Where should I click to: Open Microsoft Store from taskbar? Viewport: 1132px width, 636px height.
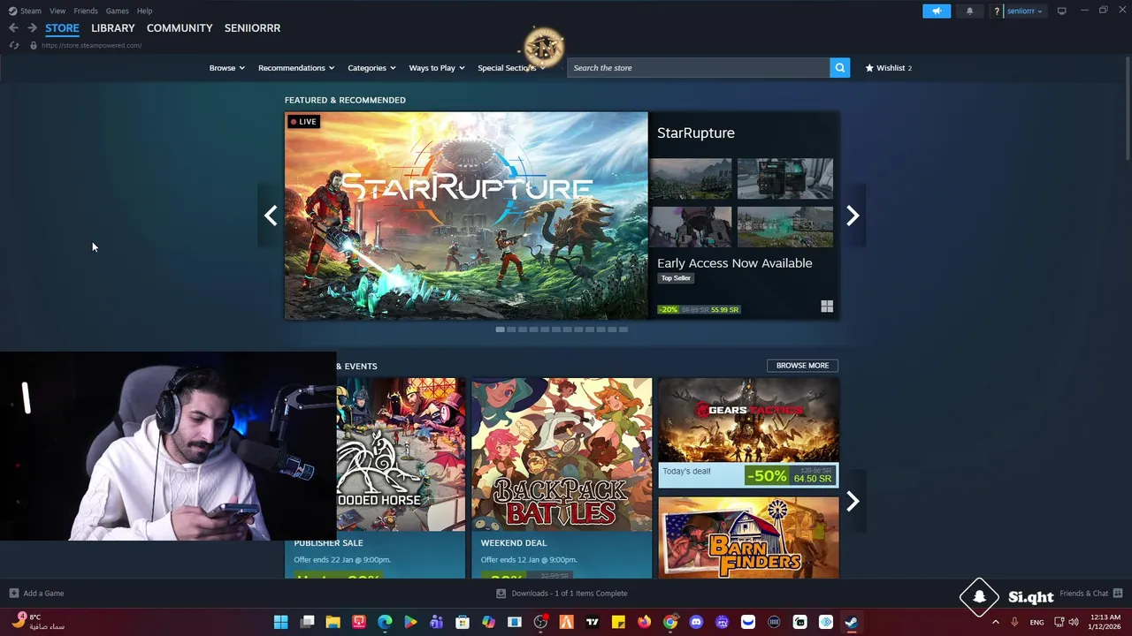463,622
